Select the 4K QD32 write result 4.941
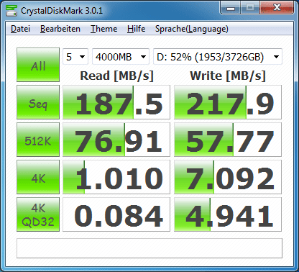This screenshot has height=272, width=299. [228, 214]
